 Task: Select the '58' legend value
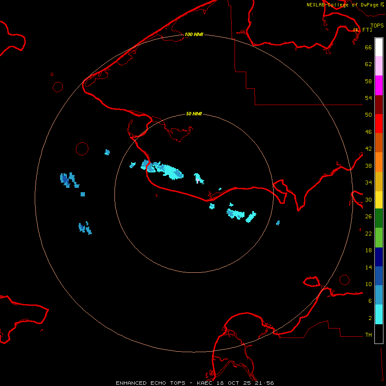tap(368, 81)
